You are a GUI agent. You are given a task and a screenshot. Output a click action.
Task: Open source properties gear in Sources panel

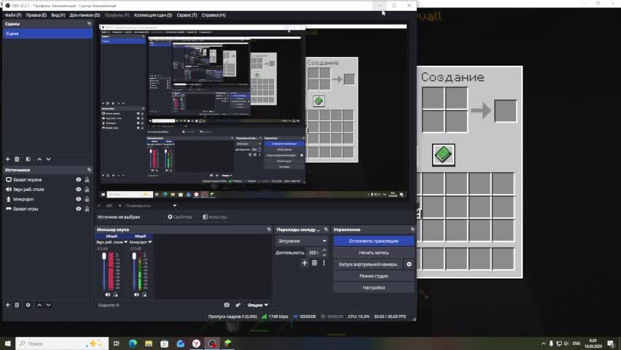[x=28, y=305]
